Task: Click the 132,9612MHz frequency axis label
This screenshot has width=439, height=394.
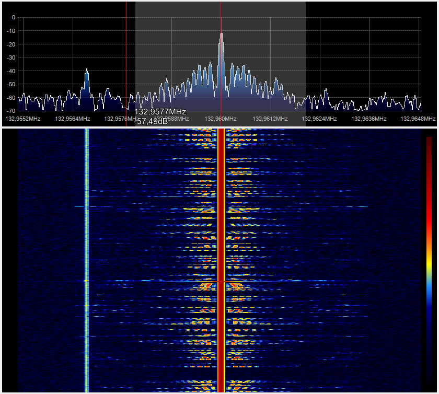Action: [x=270, y=119]
